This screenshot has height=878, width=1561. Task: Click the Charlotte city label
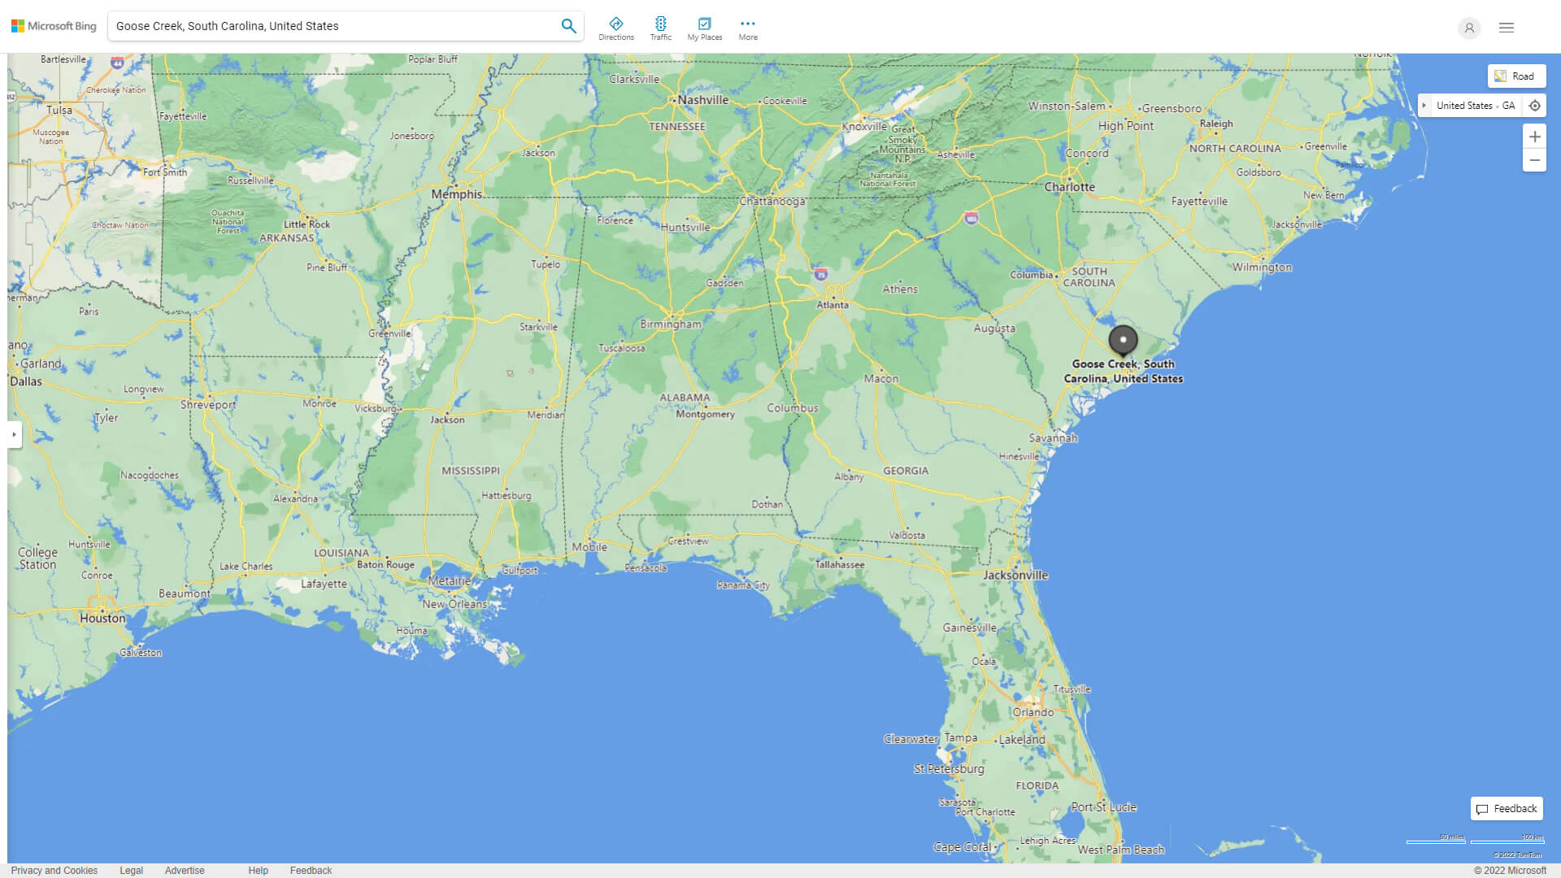point(1069,187)
